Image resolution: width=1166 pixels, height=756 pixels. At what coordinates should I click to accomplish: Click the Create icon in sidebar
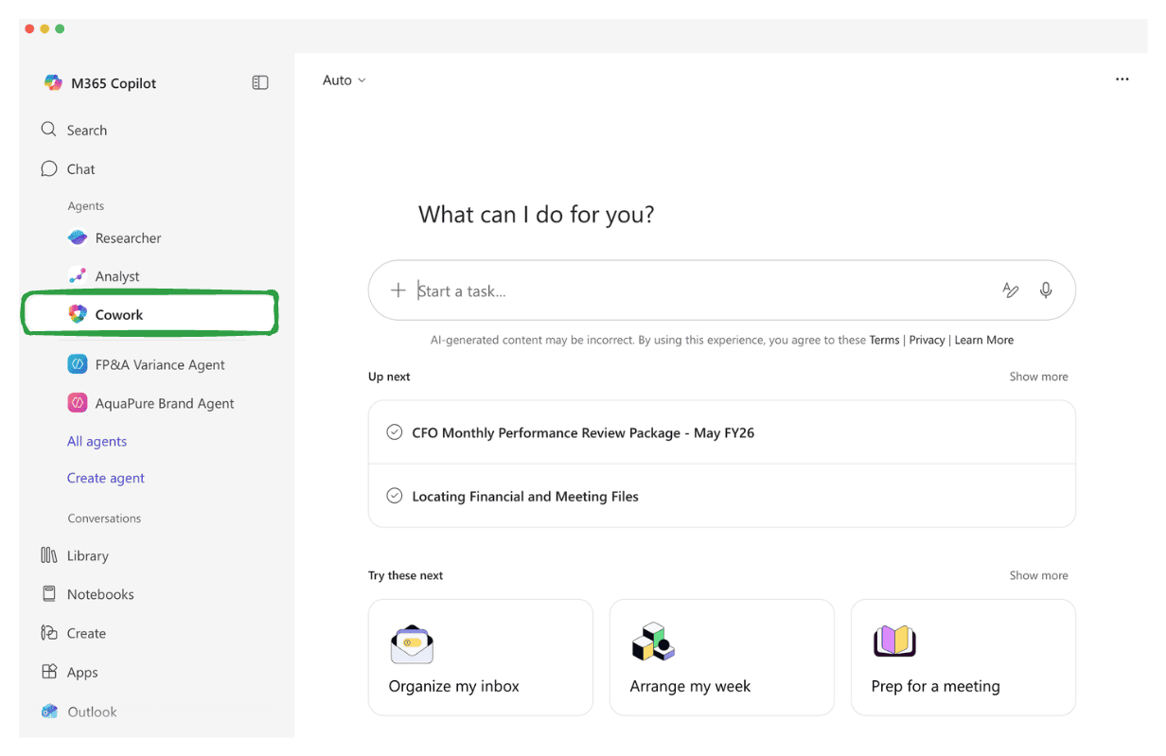click(49, 633)
